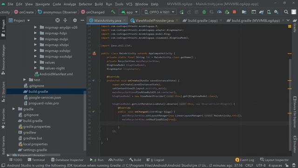298x168 pixels.
Task: Click the editor vertical scrollbar thumb
Action: click(290, 105)
